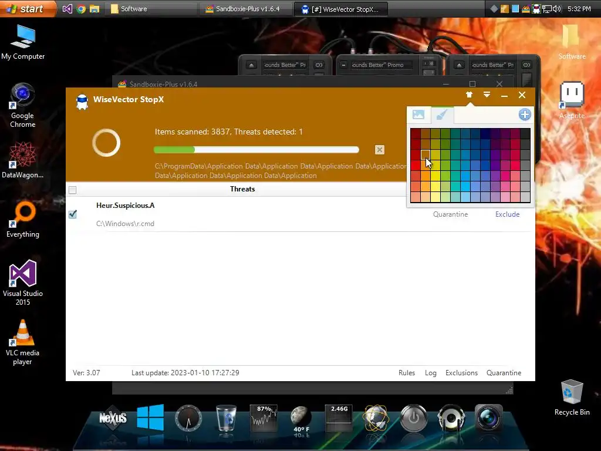
Task: Click the volume tray icon
Action: pyautogui.click(x=557, y=9)
